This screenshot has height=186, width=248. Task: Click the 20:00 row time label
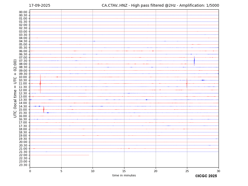23,142
